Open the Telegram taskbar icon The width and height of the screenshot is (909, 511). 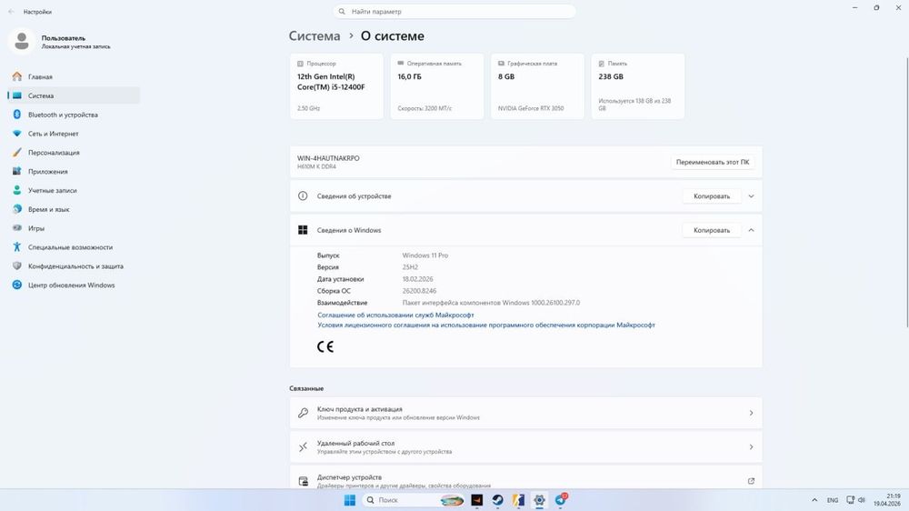pyautogui.click(x=561, y=500)
